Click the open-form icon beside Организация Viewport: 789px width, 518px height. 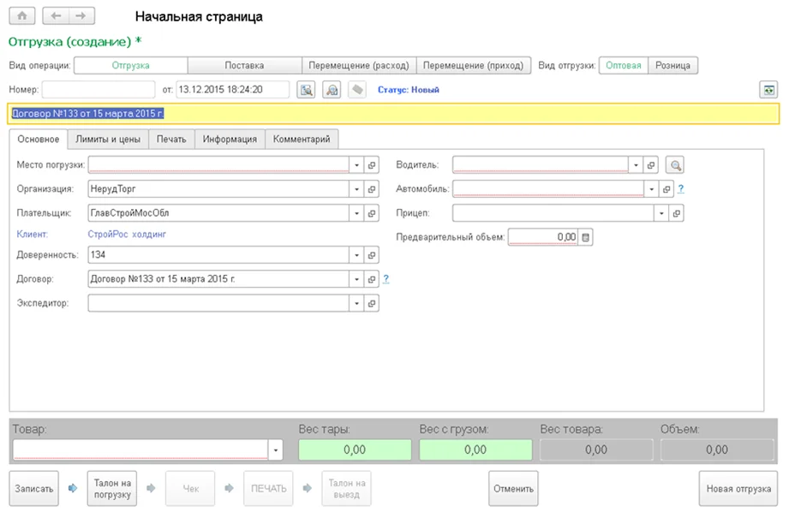(x=372, y=189)
